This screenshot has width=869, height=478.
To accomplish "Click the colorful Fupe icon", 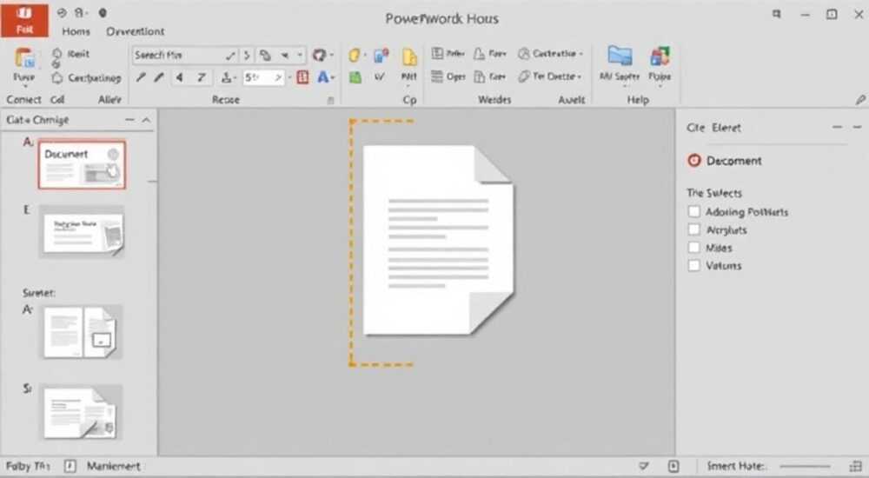I will (x=660, y=56).
